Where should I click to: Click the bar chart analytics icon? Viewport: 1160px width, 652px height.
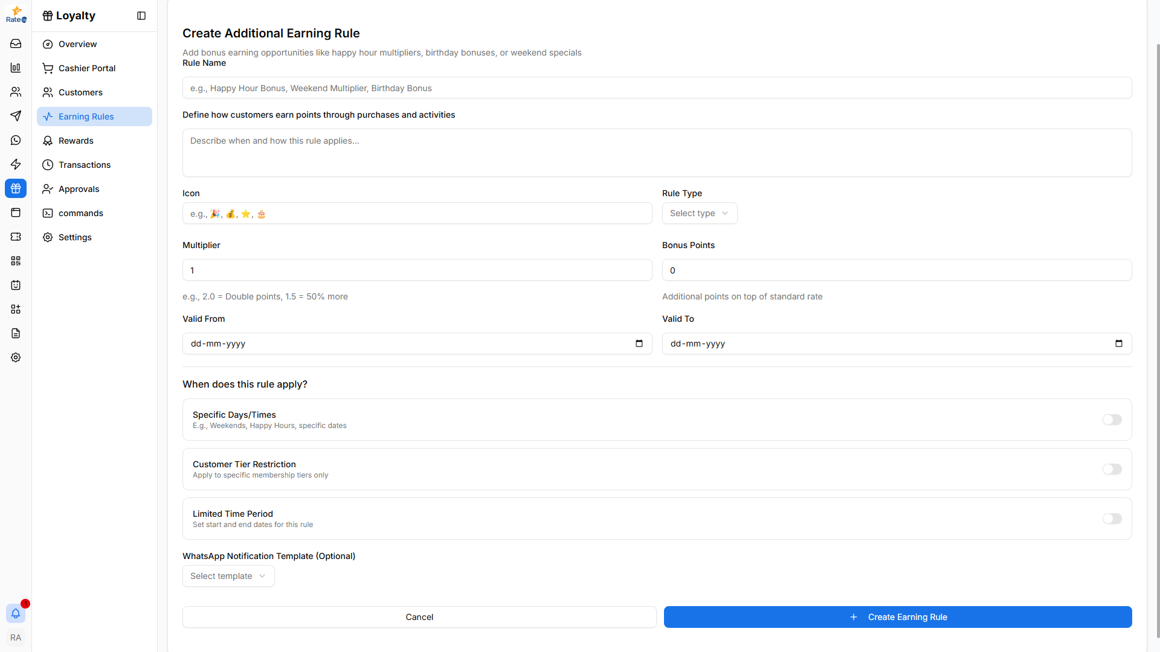[x=16, y=68]
